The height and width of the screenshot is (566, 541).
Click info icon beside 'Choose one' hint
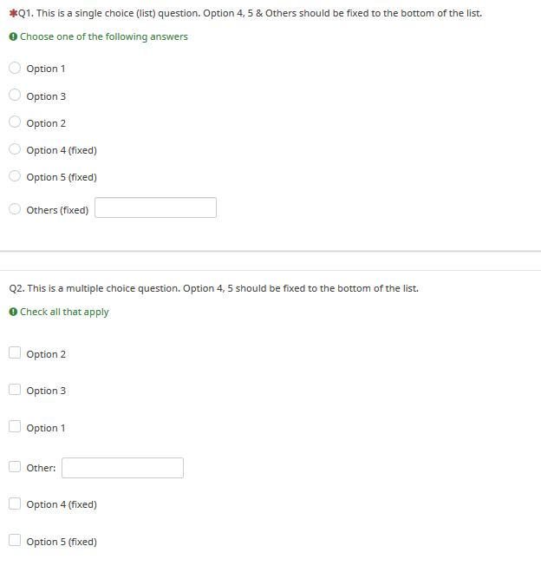13,36
